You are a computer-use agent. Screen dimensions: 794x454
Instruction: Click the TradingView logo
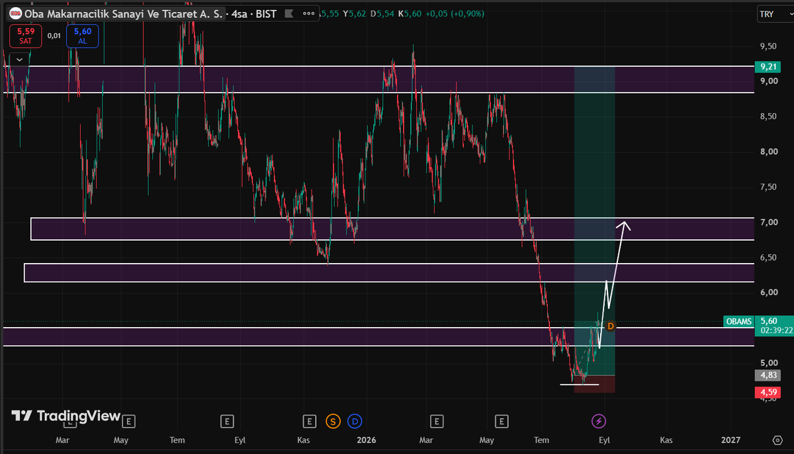(x=66, y=416)
